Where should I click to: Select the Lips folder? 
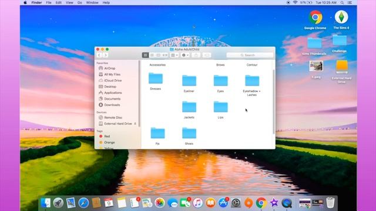221,107
